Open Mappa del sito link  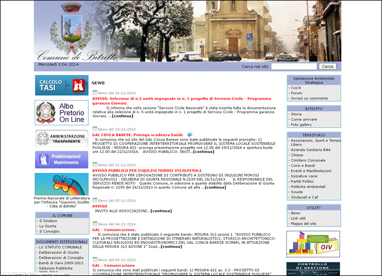tap(303, 224)
